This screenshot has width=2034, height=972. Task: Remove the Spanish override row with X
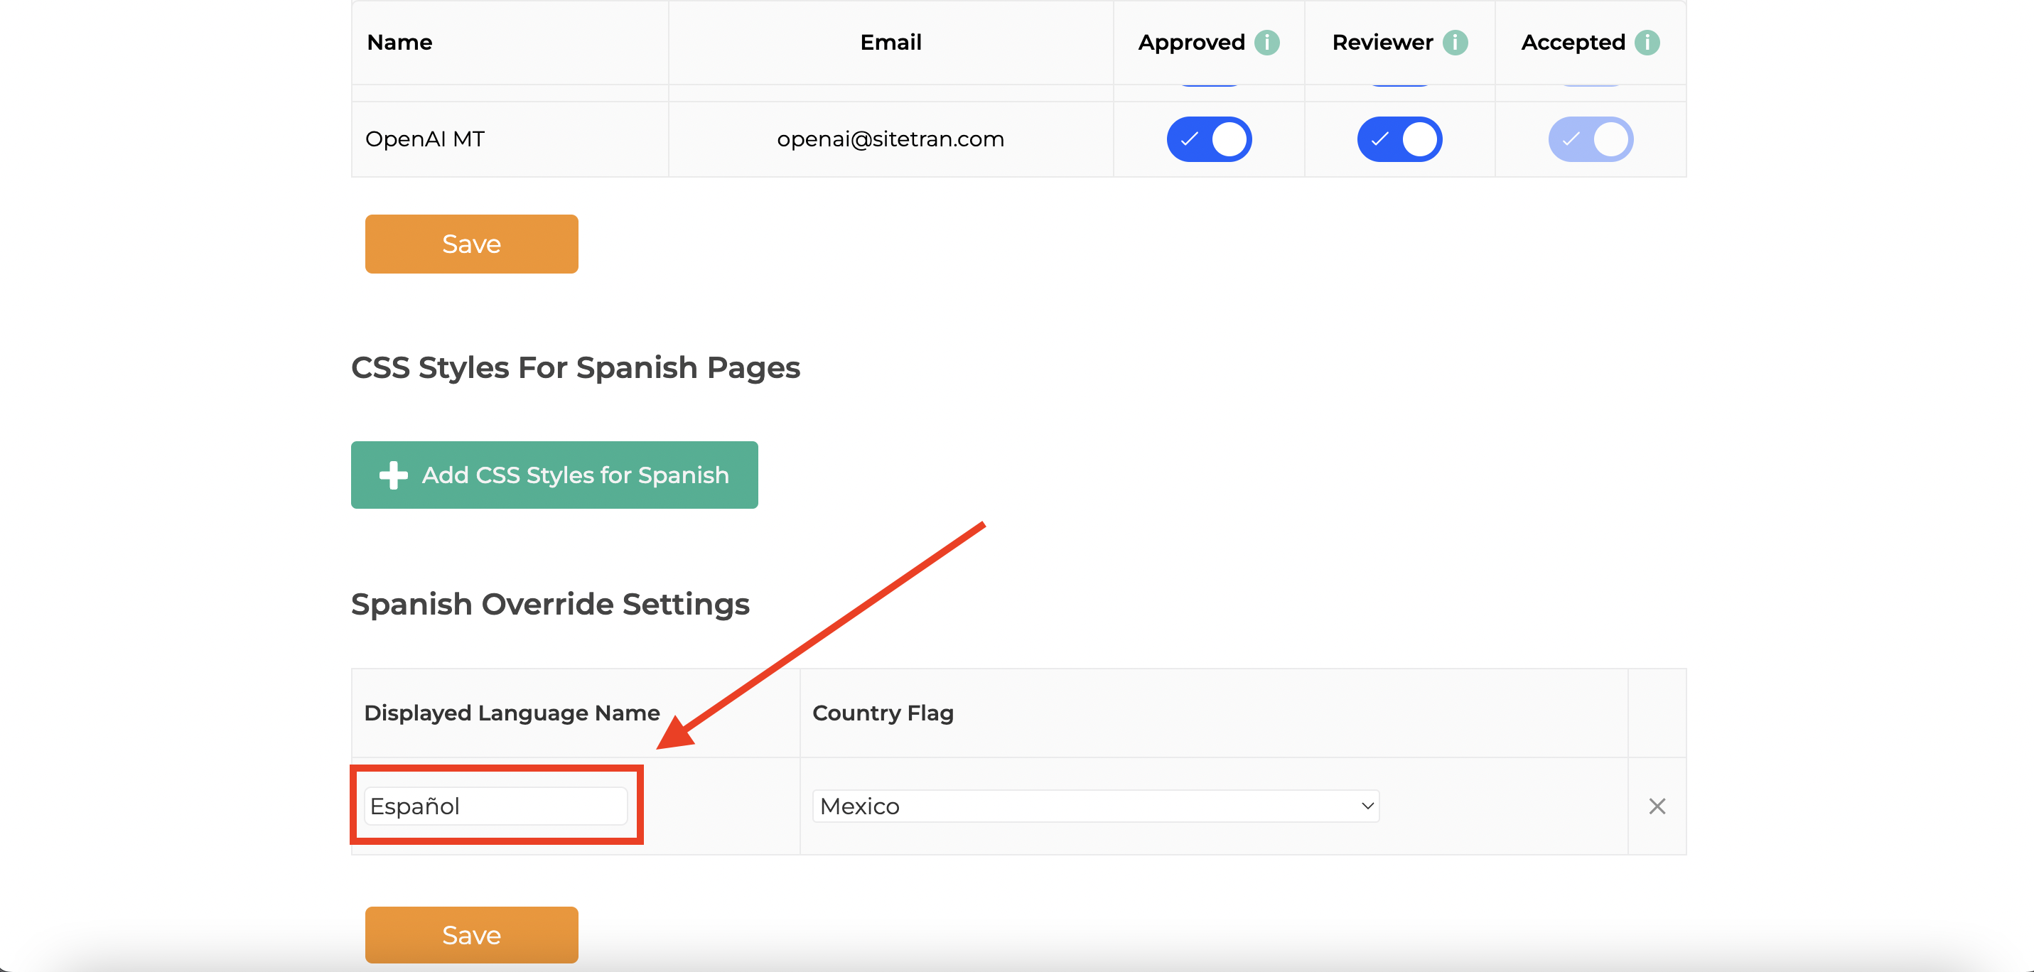(x=1657, y=806)
